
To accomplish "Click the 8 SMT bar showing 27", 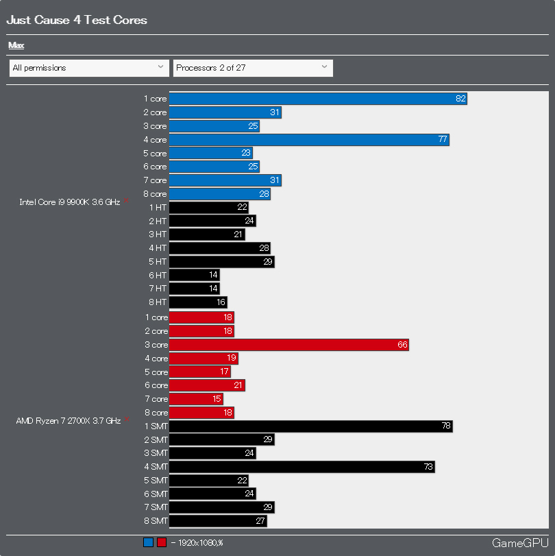I will pyautogui.click(x=217, y=521).
